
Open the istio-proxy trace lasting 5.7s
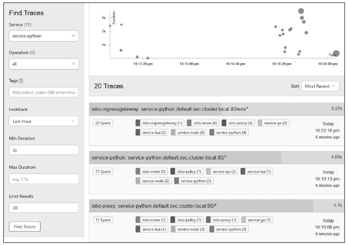coord(154,206)
